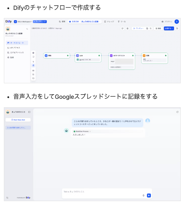Click the organize nodes icon
Image resolution: width=186 pixels, height=205 pixels.
tap(33, 74)
